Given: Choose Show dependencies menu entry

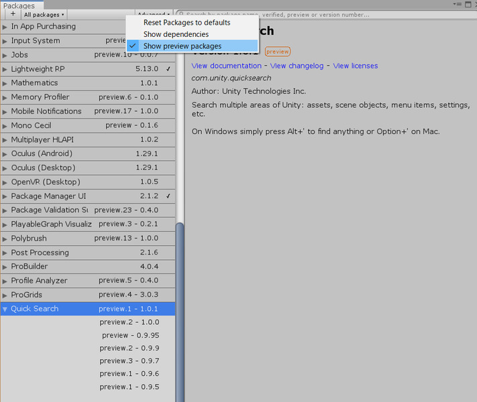Looking at the screenshot, I should click(193, 34).
